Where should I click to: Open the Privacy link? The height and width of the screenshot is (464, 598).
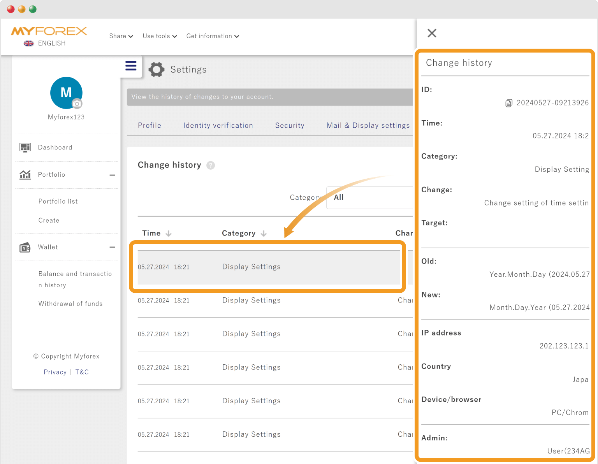pyautogui.click(x=55, y=372)
